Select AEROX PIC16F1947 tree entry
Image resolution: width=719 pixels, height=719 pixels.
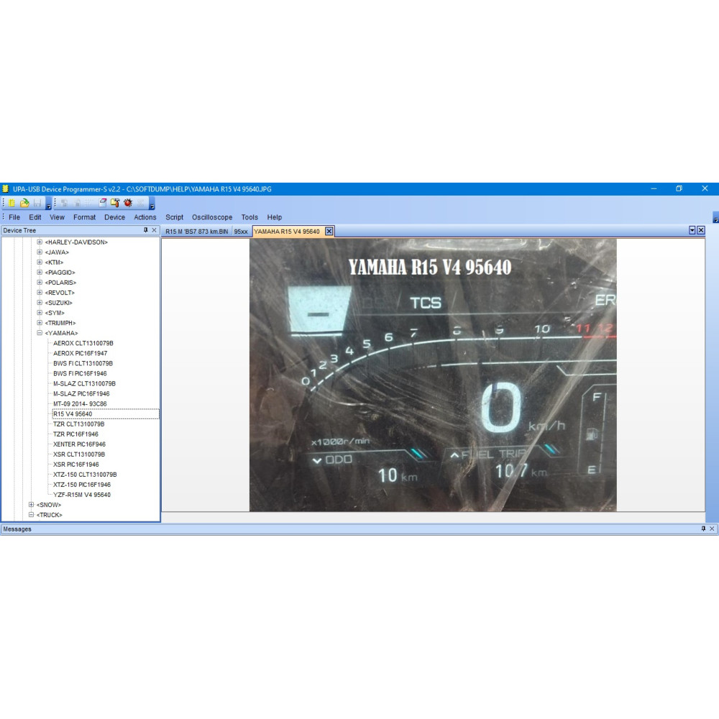click(81, 353)
